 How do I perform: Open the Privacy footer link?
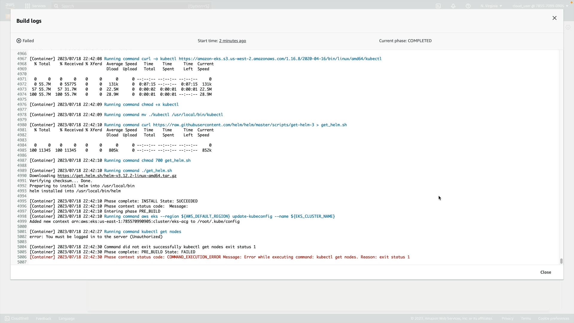[507, 319]
